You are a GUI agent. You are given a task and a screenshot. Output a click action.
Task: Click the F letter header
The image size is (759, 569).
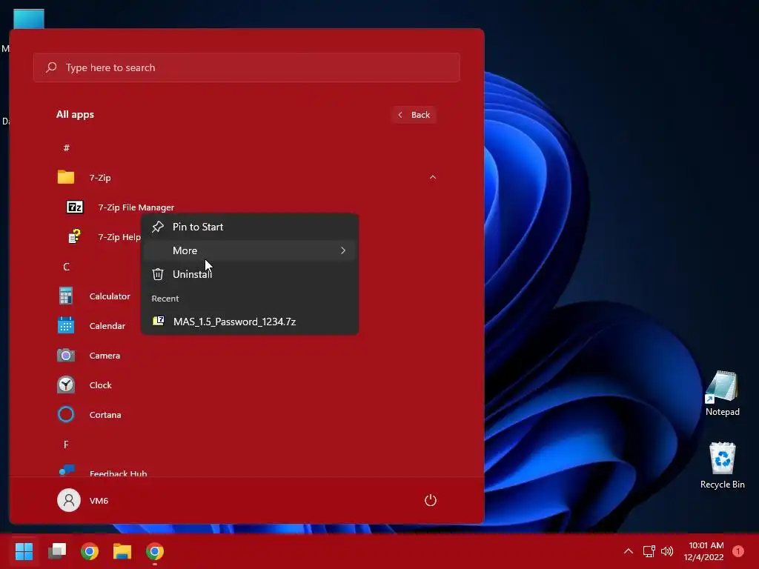(66, 445)
